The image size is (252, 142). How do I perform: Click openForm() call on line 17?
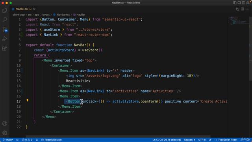click(x=150, y=101)
